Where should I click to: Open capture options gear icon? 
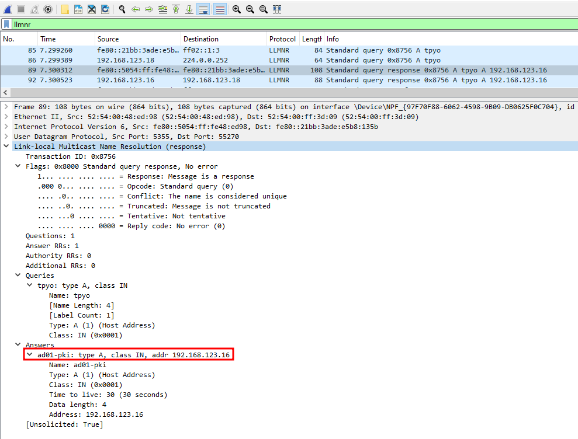point(48,9)
